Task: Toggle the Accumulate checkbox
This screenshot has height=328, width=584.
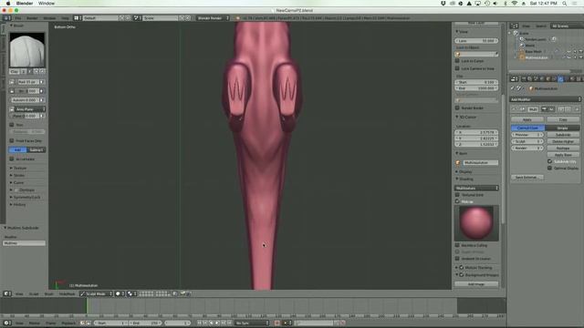Action: pyautogui.click(x=12, y=159)
